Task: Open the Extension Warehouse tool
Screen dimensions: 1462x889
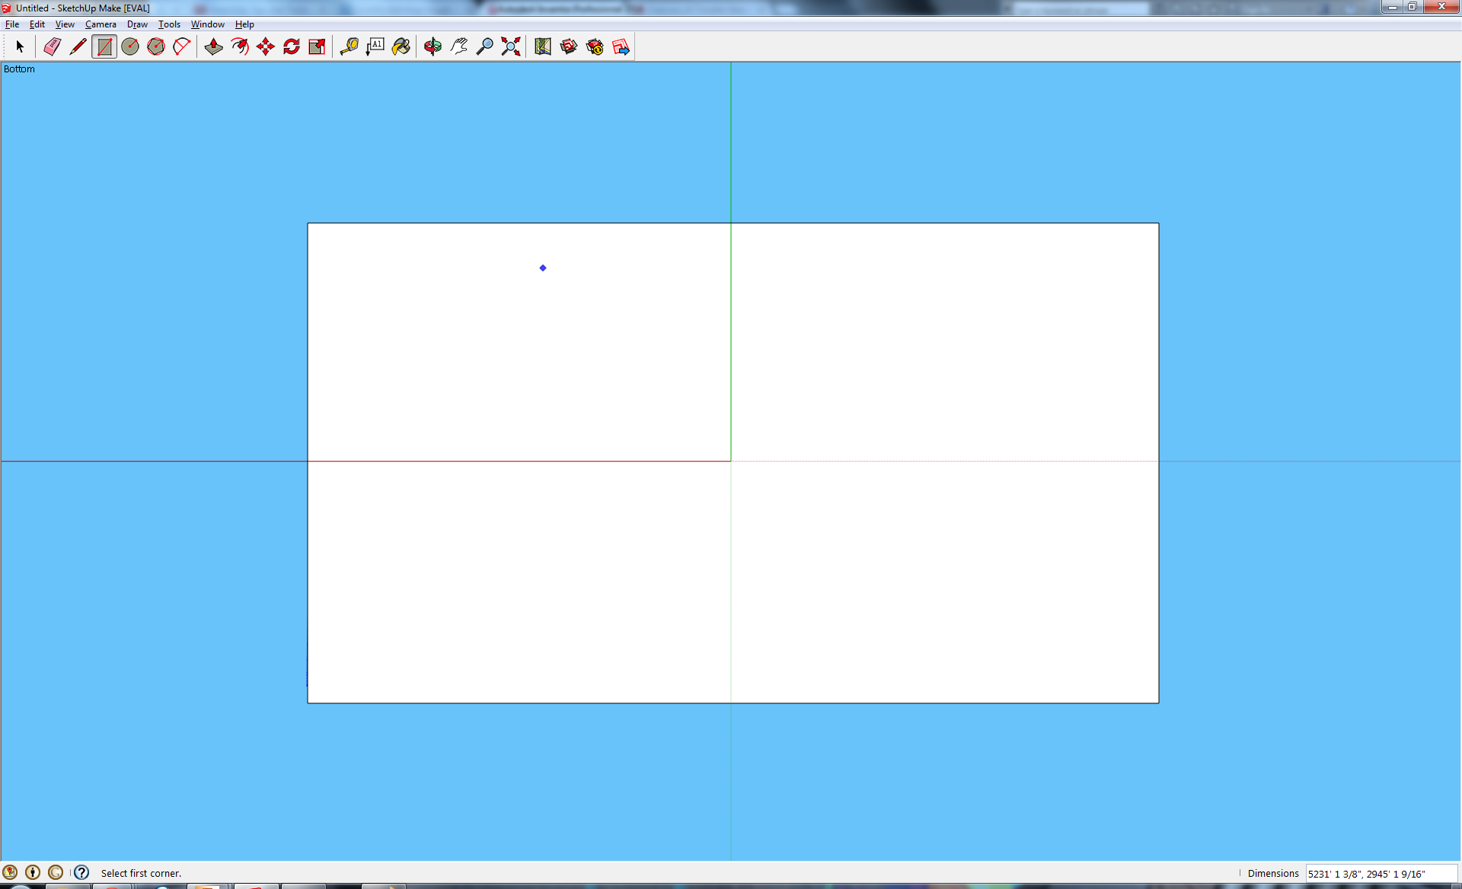Action: pyautogui.click(x=595, y=47)
